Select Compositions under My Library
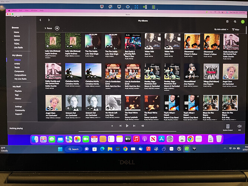248x186 pixels. (20, 75)
